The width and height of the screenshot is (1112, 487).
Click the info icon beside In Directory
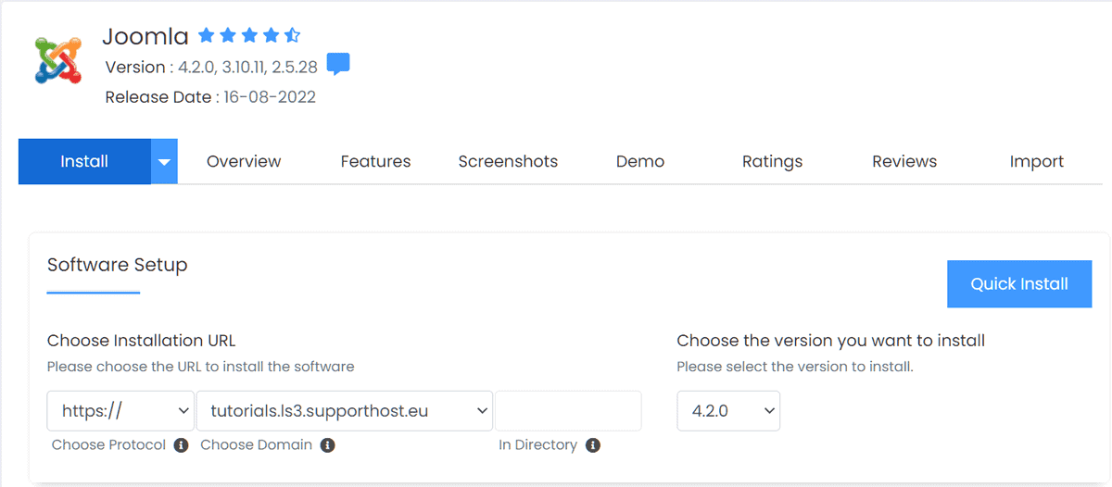[593, 445]
